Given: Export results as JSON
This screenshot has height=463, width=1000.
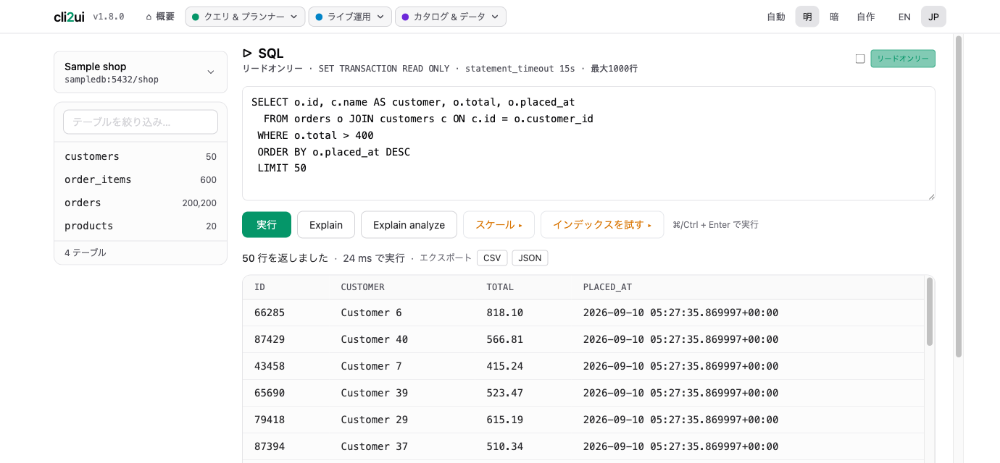Looking at the screenshot, I should [530, 258].
